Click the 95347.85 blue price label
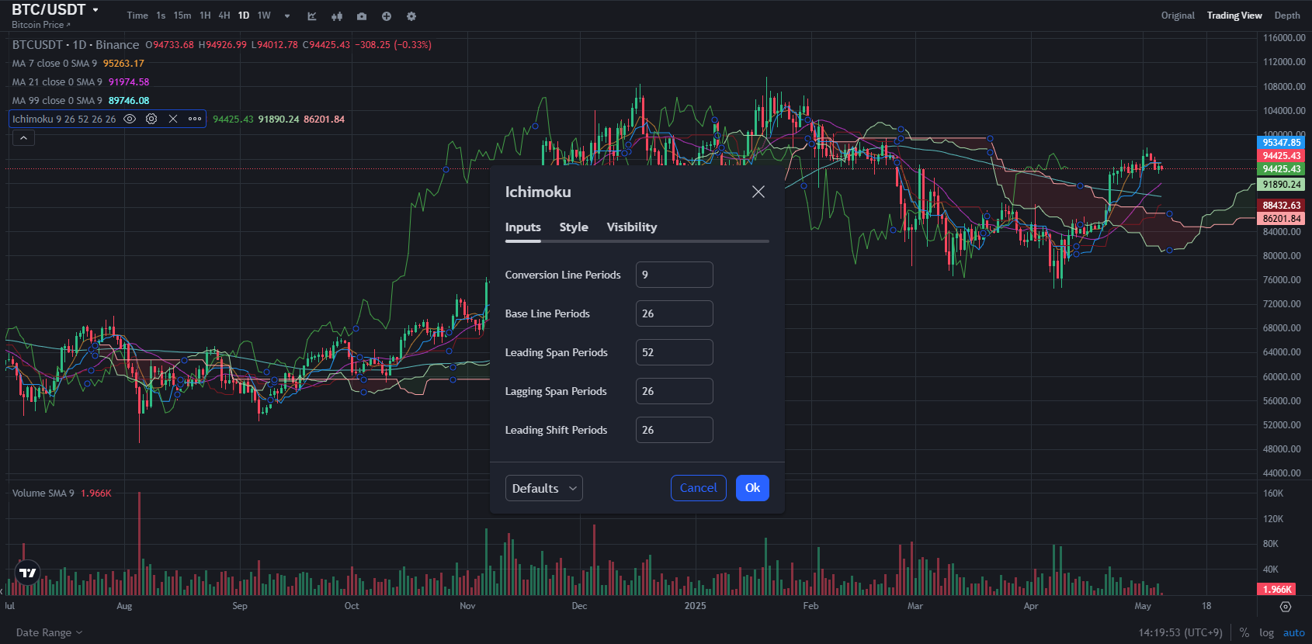 tap(1281, 143)
